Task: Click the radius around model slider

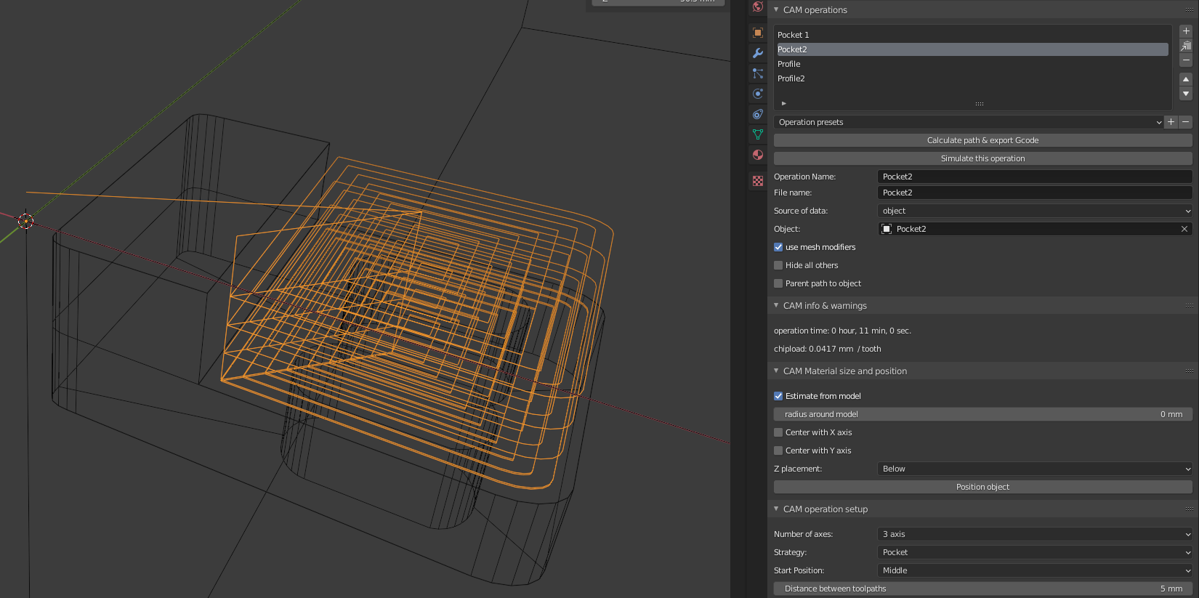Action: click(982, 414)
